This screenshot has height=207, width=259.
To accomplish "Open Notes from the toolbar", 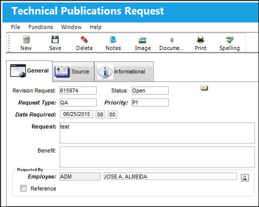I will pos(113,39).
